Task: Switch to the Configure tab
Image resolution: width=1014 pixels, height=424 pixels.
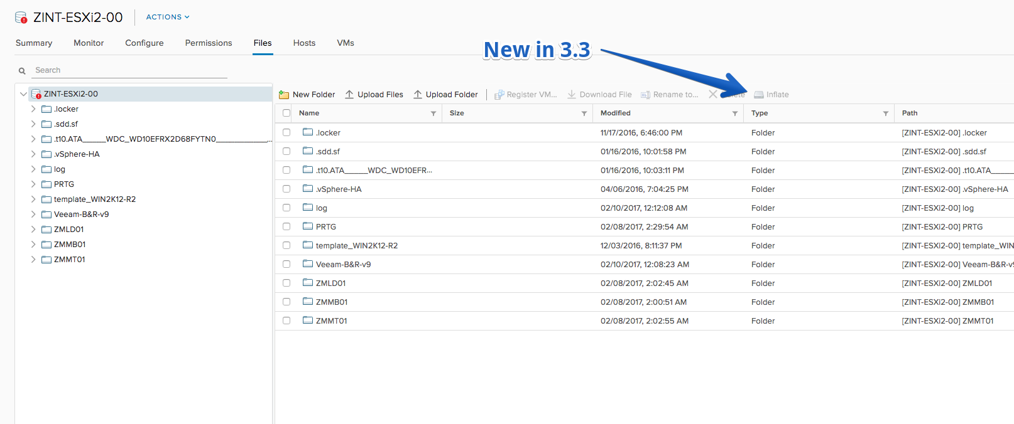Action: (x=144, y=43)
